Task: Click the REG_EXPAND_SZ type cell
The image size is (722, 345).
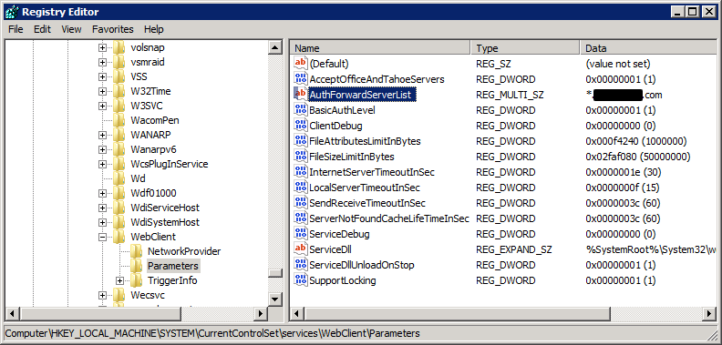Action: (514, 249)
